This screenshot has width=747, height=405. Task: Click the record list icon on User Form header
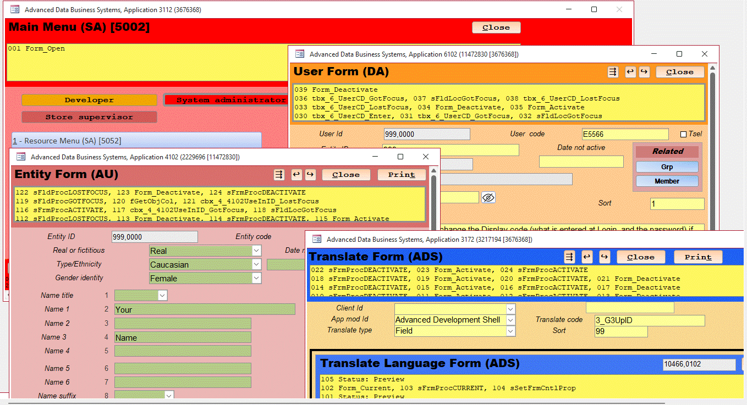613,71
